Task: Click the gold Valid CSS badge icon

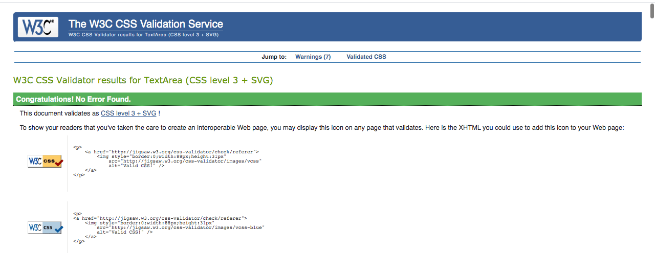Action: point(46,162)
